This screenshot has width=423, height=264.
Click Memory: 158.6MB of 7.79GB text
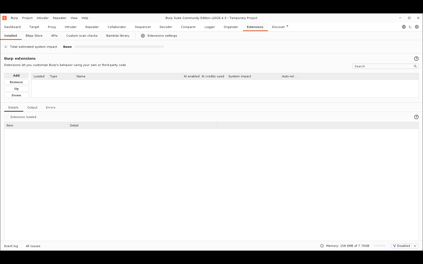pos(348,246)
